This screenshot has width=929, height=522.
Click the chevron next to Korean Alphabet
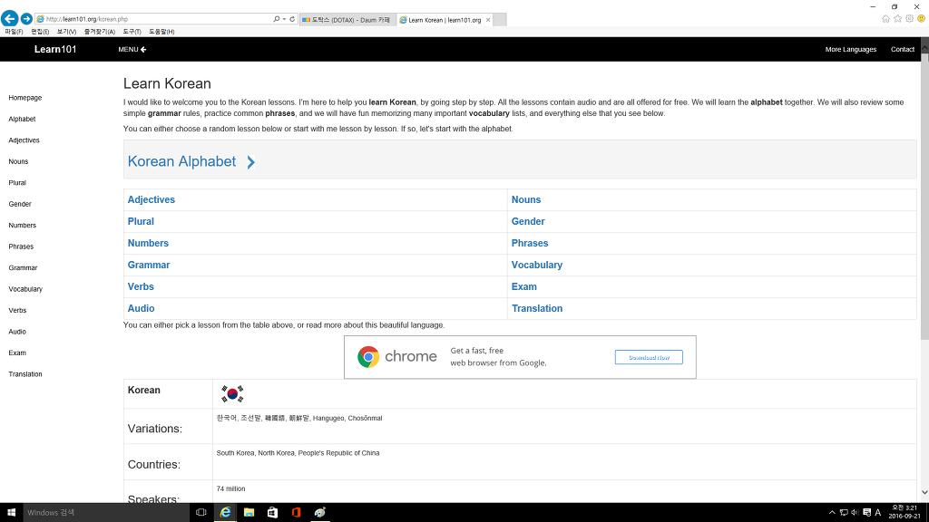(251, 162)
